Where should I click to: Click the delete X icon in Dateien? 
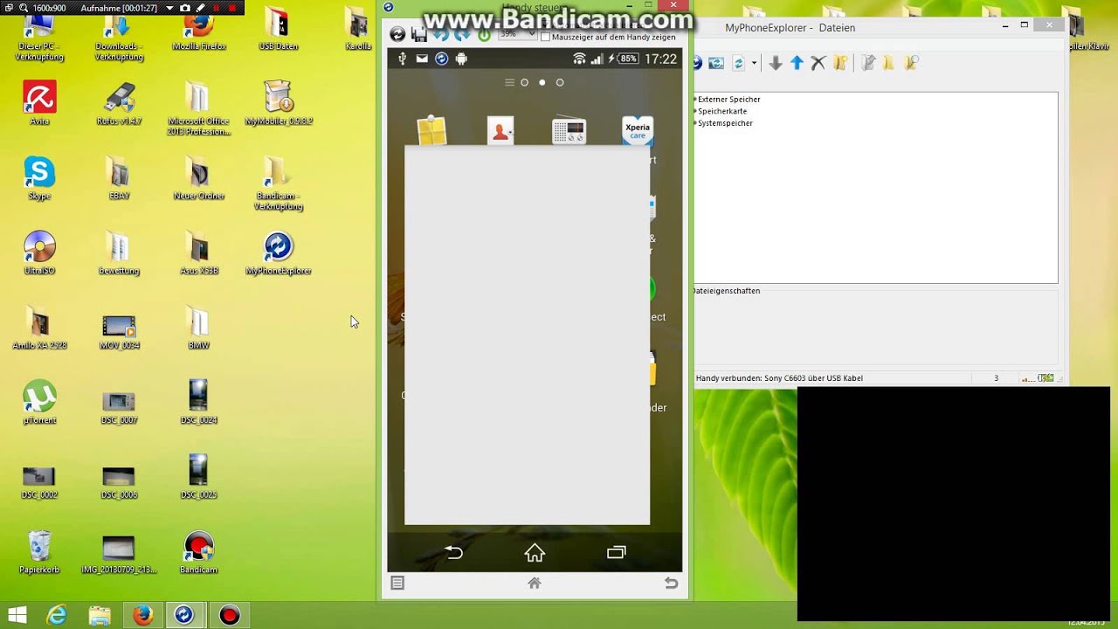click(x=818, y=63)
